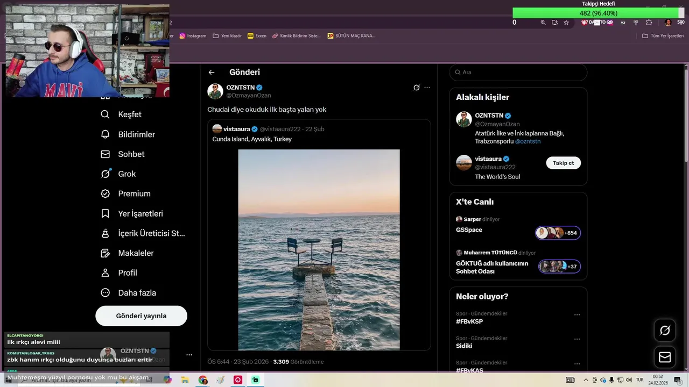
Task: Open the #FBvKSP trend
Action: pyautogui.click(x=469, y=321)
